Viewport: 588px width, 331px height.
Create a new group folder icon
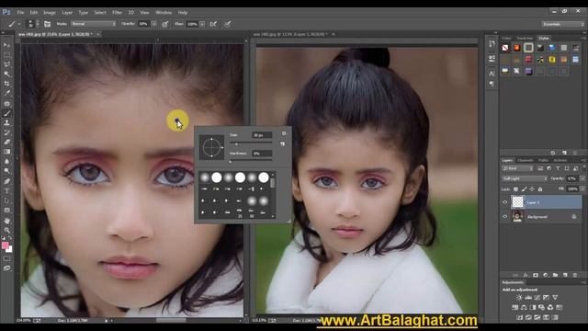(x=555, y=275)
